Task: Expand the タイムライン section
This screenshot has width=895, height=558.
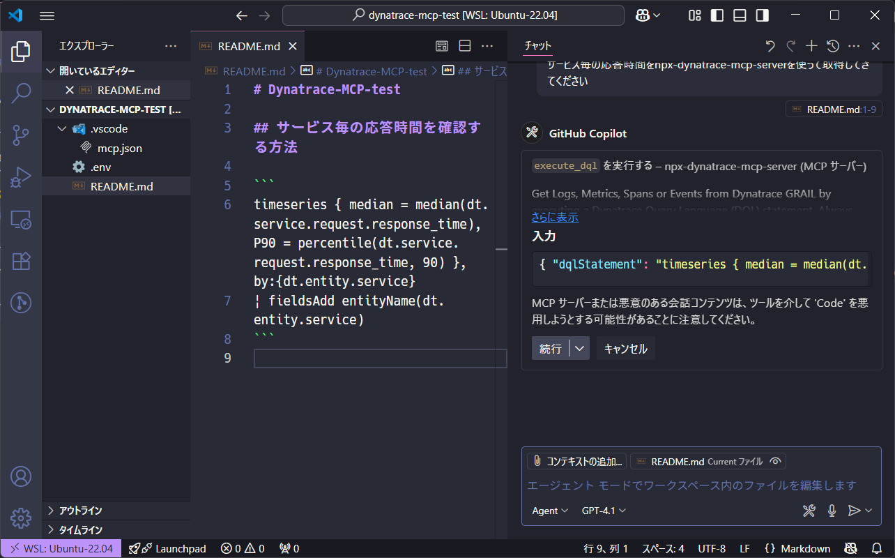Action: 116,529
